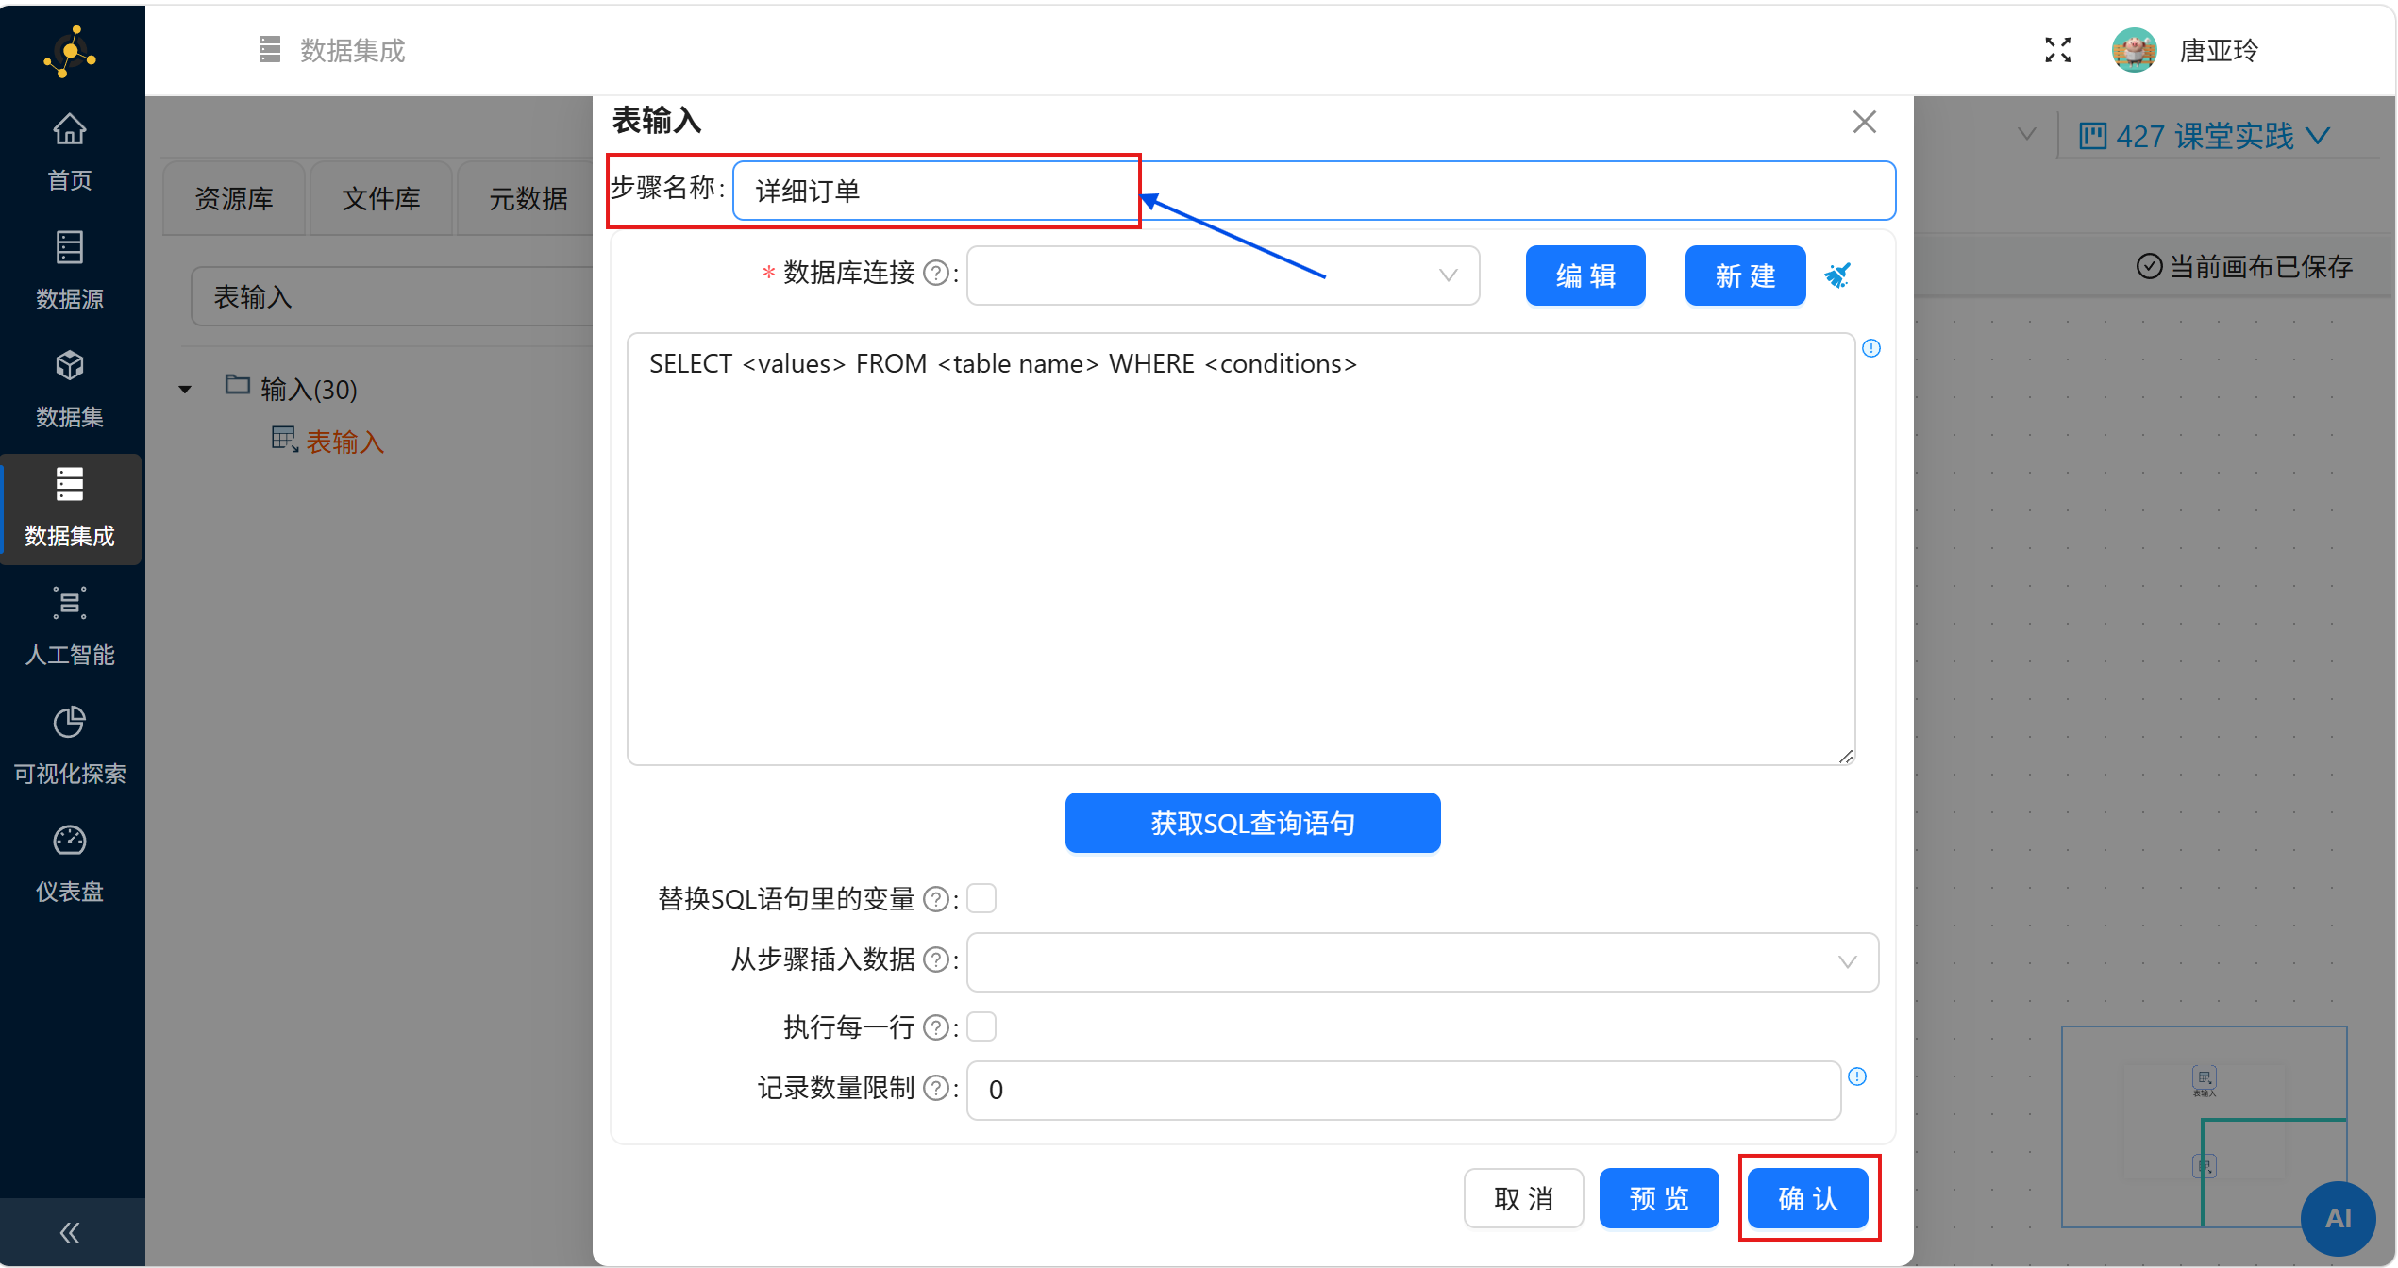Switch to the 元数据 tab

(528, 198)
